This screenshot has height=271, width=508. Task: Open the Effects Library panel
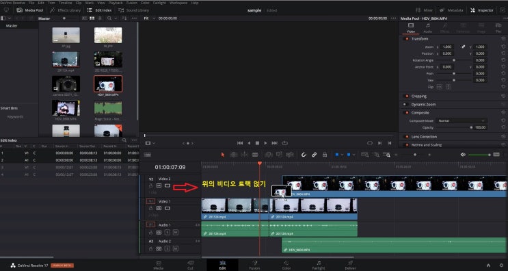[x=65, y=10]
